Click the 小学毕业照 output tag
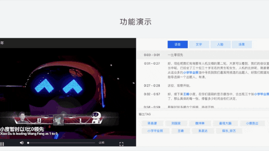The height and width of the screenshot is (151, 269). [155, 131]
